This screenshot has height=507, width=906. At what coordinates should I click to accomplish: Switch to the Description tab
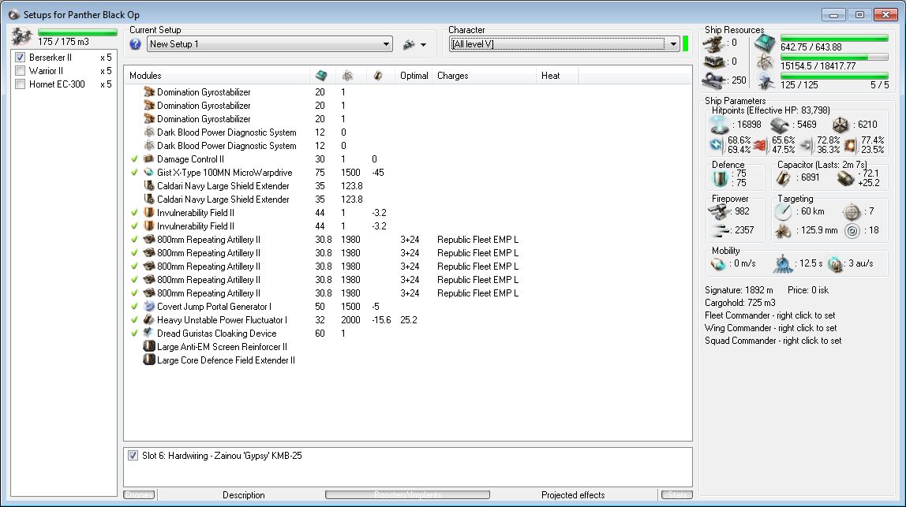click(x=243, y=495)
